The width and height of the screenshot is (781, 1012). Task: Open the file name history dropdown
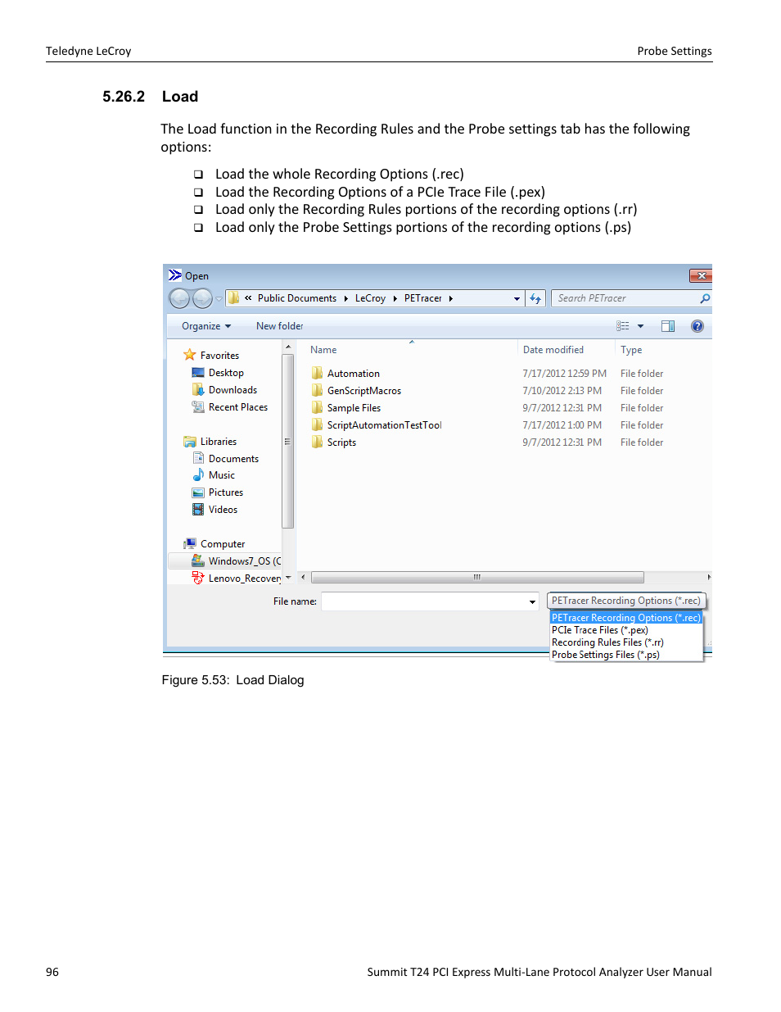tap(530, 601)
